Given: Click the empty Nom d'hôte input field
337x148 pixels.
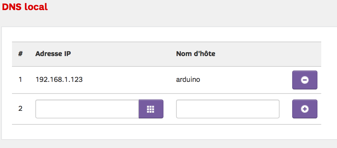Looking at the screenshot, I should pos(228,109).
